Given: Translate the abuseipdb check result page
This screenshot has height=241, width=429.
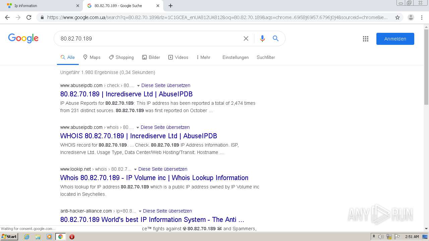Looking at the screenshot, I should 166,85.
